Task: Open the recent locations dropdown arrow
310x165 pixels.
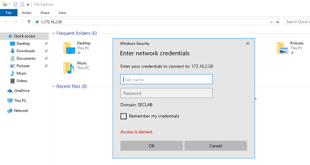Action: (22, 22)
